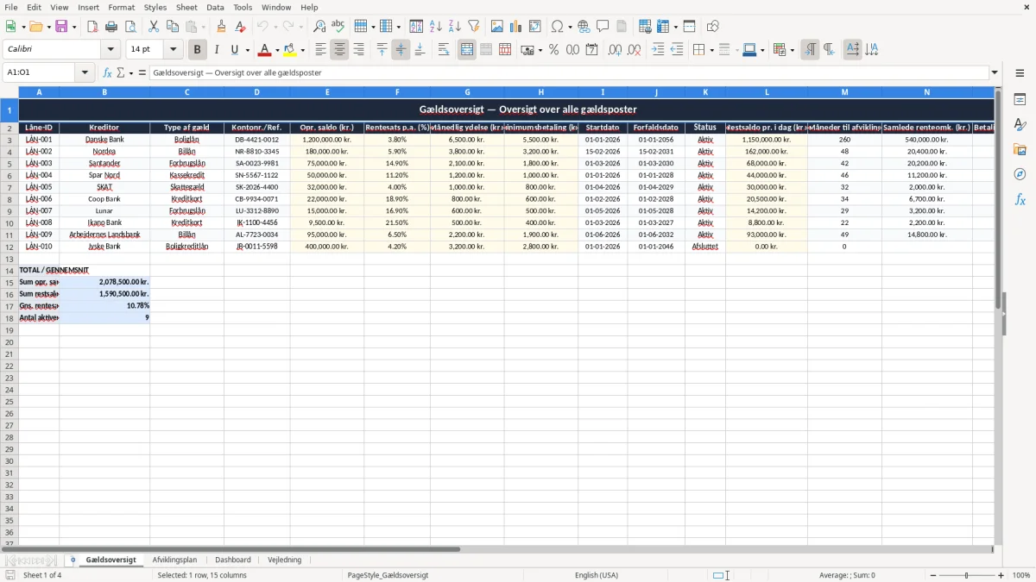Click the Insert Chart icon
This screenshot has height=582, width=1036.
(x=516, y=27)
